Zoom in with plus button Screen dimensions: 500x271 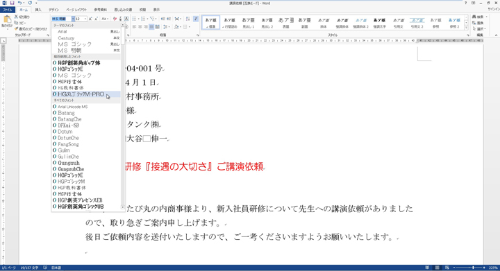tap(485, 268)
